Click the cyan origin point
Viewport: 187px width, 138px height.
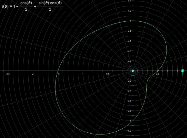tap(133, 71)
